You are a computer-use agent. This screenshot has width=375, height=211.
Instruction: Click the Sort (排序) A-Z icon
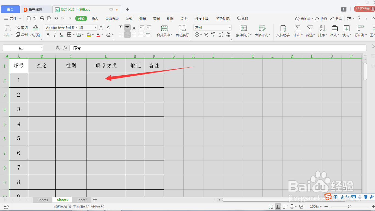click(322, 28)
